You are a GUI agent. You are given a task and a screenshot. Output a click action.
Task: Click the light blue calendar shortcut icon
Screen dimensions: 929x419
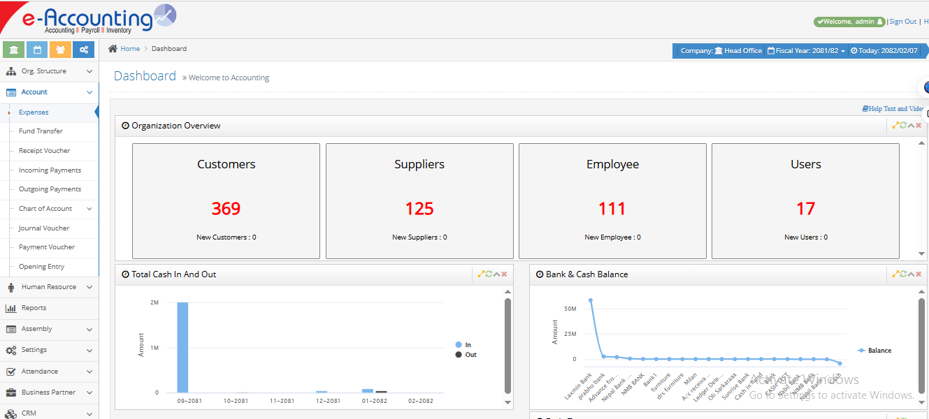[x=37, y=50]
